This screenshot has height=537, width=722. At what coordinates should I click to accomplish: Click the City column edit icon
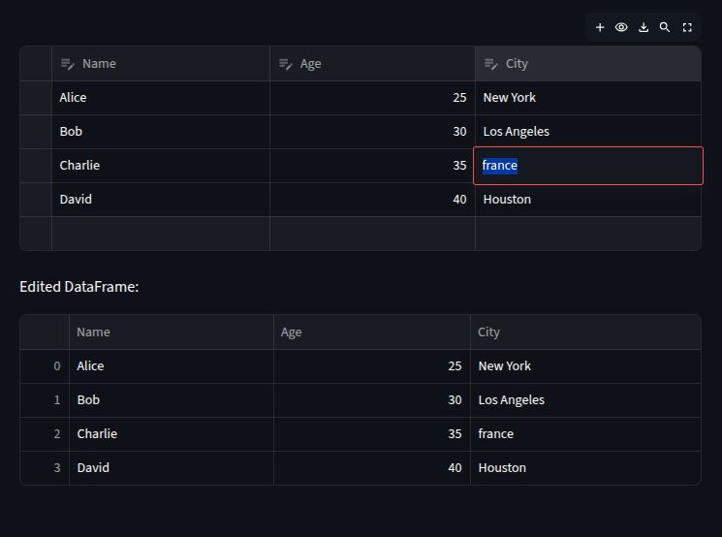coord(490,64)
